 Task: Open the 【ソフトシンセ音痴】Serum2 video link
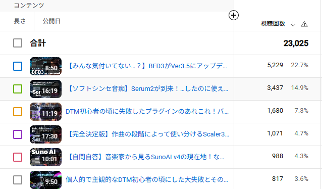point(147,88)
